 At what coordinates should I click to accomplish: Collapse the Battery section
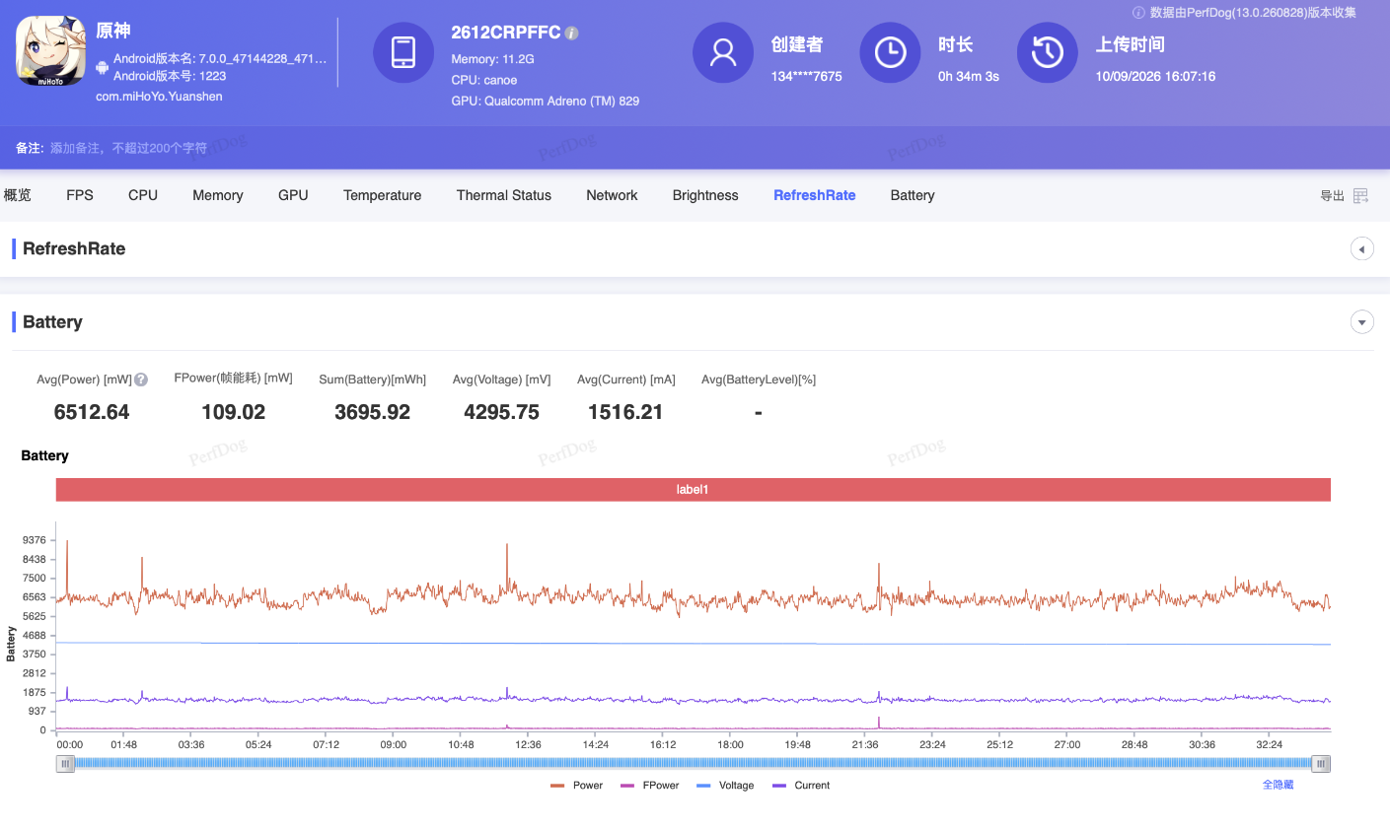pyautogui.click(x=1361, y=322)
